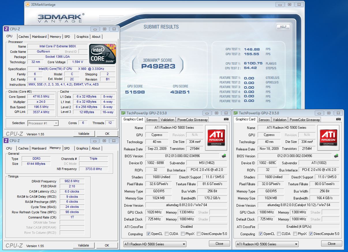Click the ATI CrossFire Disabled field
Screen dimensions: 348x252
[x=186, y=227]
